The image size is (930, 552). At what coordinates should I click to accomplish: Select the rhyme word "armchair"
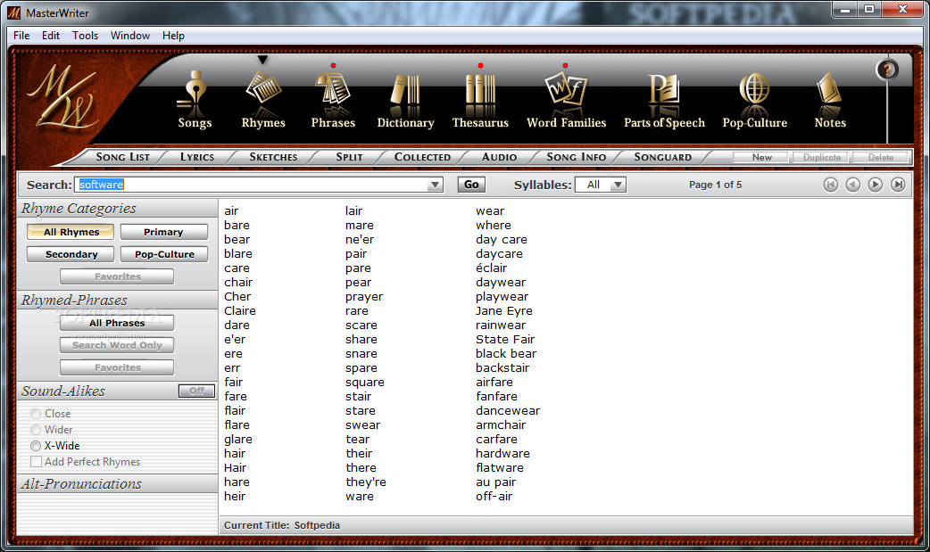click(501, 425)
